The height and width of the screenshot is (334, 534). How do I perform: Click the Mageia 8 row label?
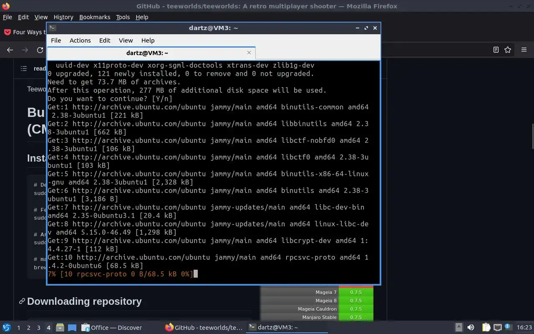coord(326,301)
